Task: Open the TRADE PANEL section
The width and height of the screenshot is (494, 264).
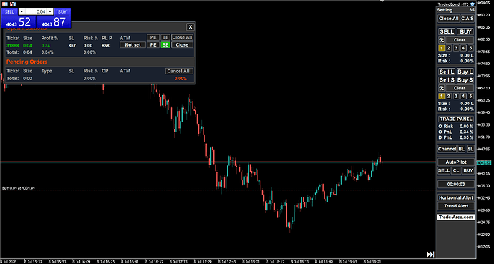Action: [456, 119]
